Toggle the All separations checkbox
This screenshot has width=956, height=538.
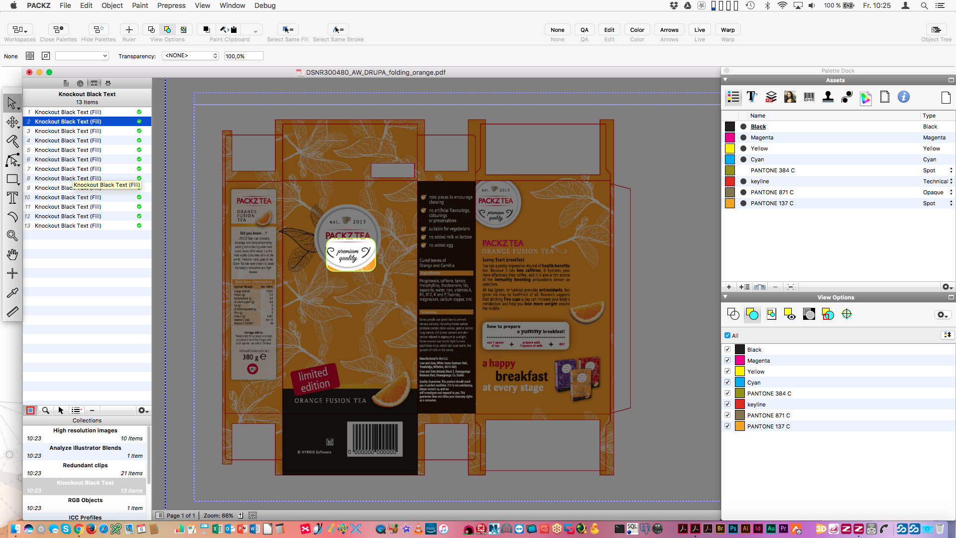pyautogui.click(x=727, y=335)
